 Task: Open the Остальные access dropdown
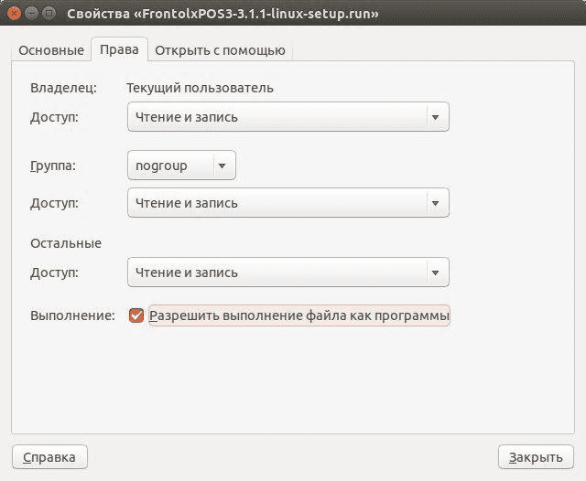pyautogui.click(x=288, y=272)
